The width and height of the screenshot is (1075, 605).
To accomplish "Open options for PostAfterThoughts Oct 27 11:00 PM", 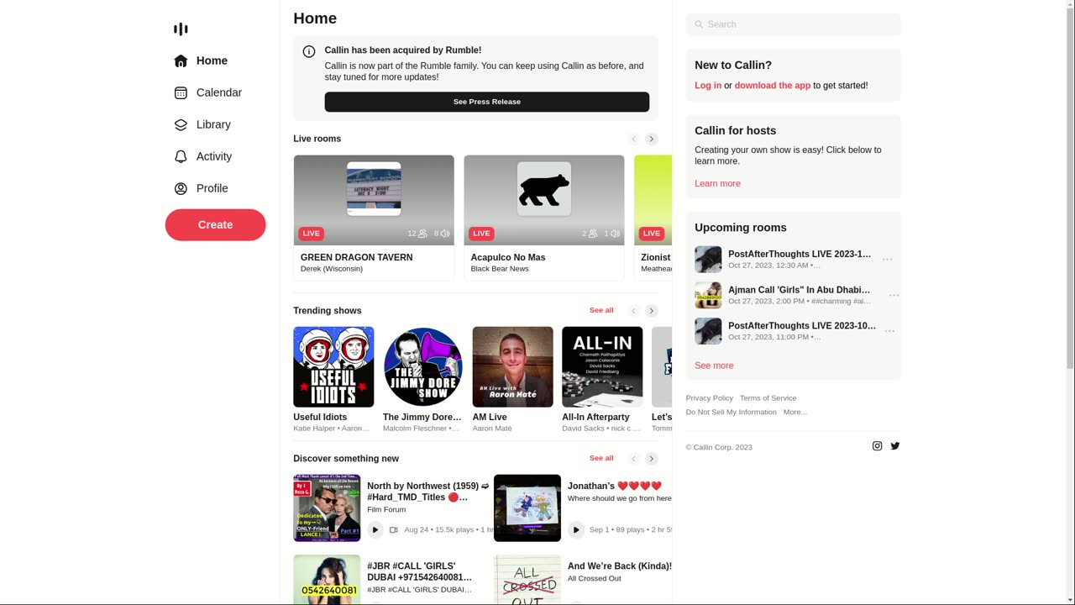I will [889, 331].
